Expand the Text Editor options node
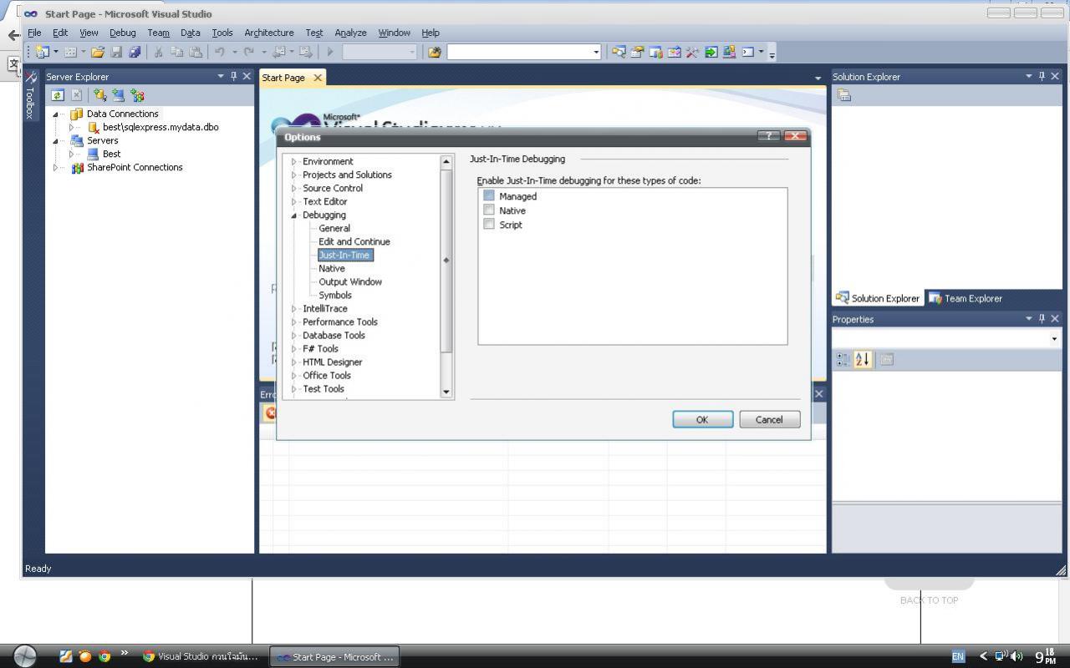This screenshot has height=668, width=1070. click(294, 201)
